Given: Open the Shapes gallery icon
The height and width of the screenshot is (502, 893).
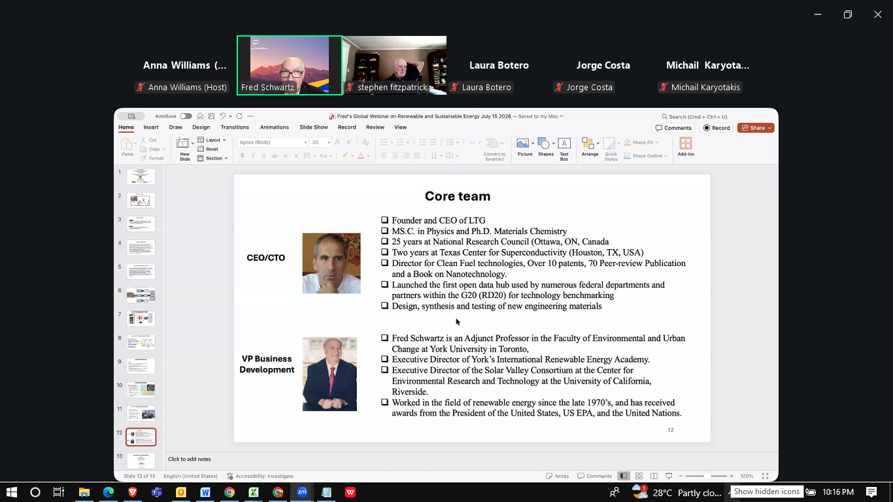Looking at the screenshot, I should [543, 144].
